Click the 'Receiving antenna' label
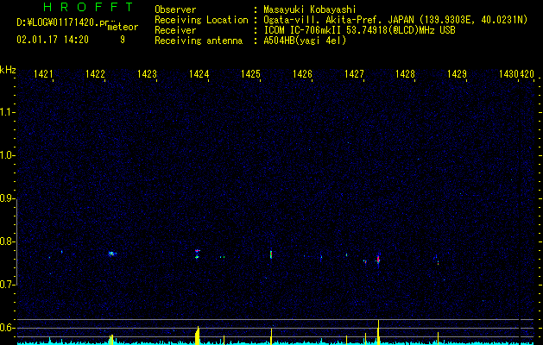This screenshot has width=543, height=345. tap(199, 41)
